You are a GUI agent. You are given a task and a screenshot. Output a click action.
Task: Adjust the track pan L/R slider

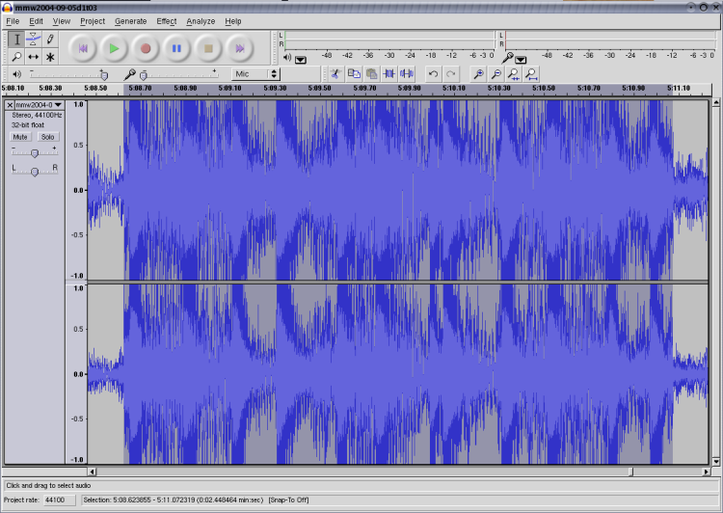click(x=35, y=171)
